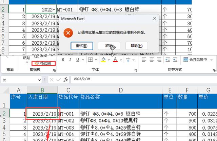The image size is (217, 141).
Task: Open fill color dropdown arrow
Action: (x=108, y=60)
